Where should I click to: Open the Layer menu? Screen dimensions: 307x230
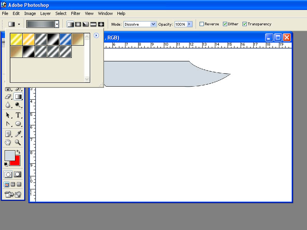coord(45,13)
